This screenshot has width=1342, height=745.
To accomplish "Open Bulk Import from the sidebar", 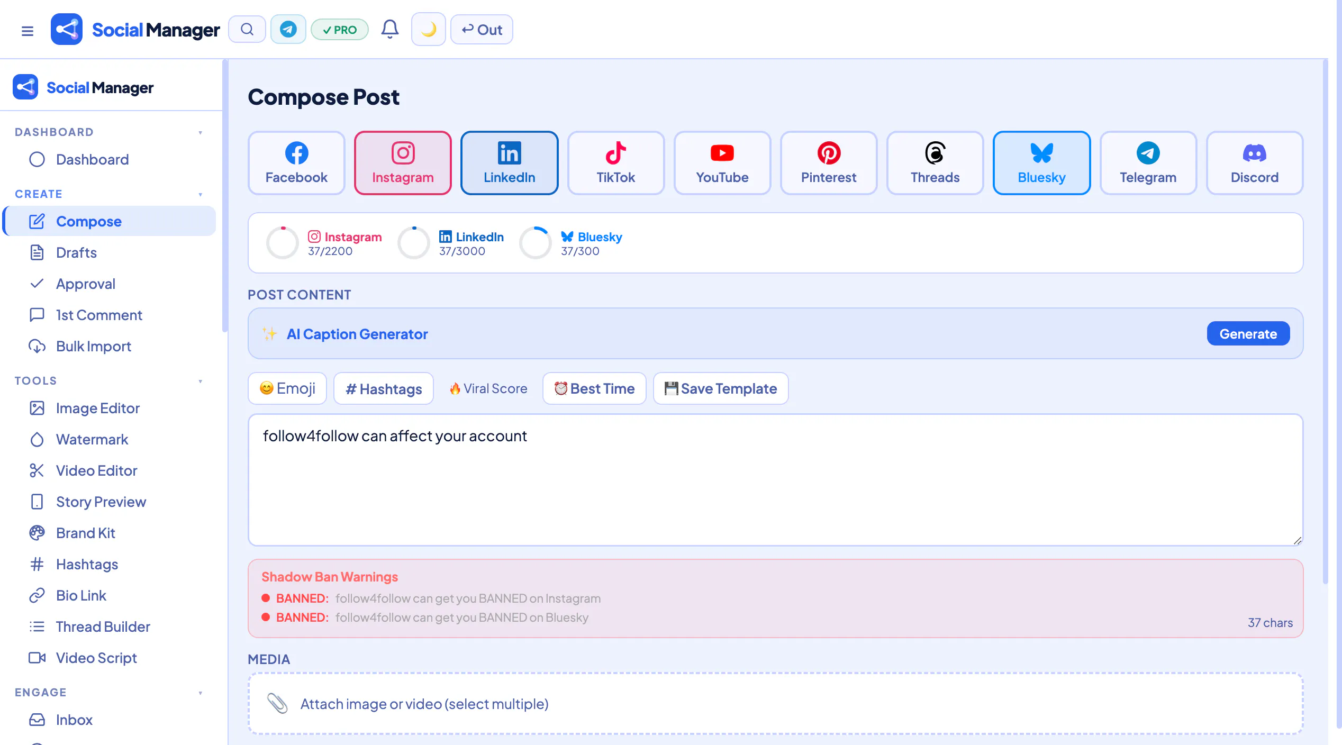I will (110, 346).
